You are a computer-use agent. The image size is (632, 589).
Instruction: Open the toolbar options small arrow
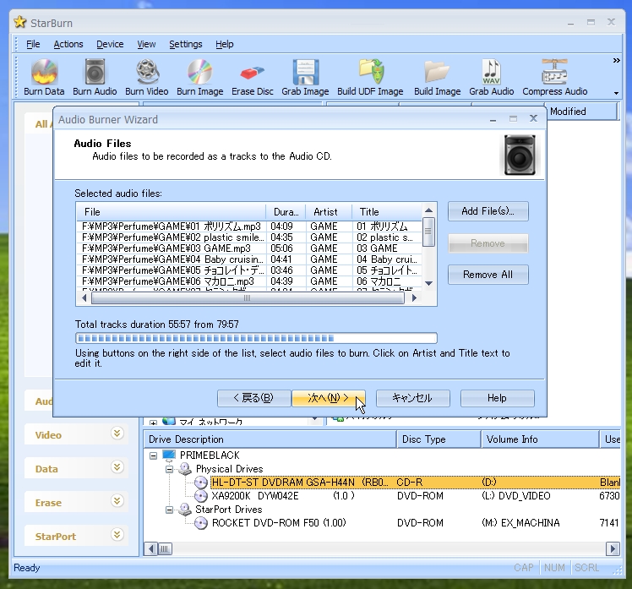[616, 93]
